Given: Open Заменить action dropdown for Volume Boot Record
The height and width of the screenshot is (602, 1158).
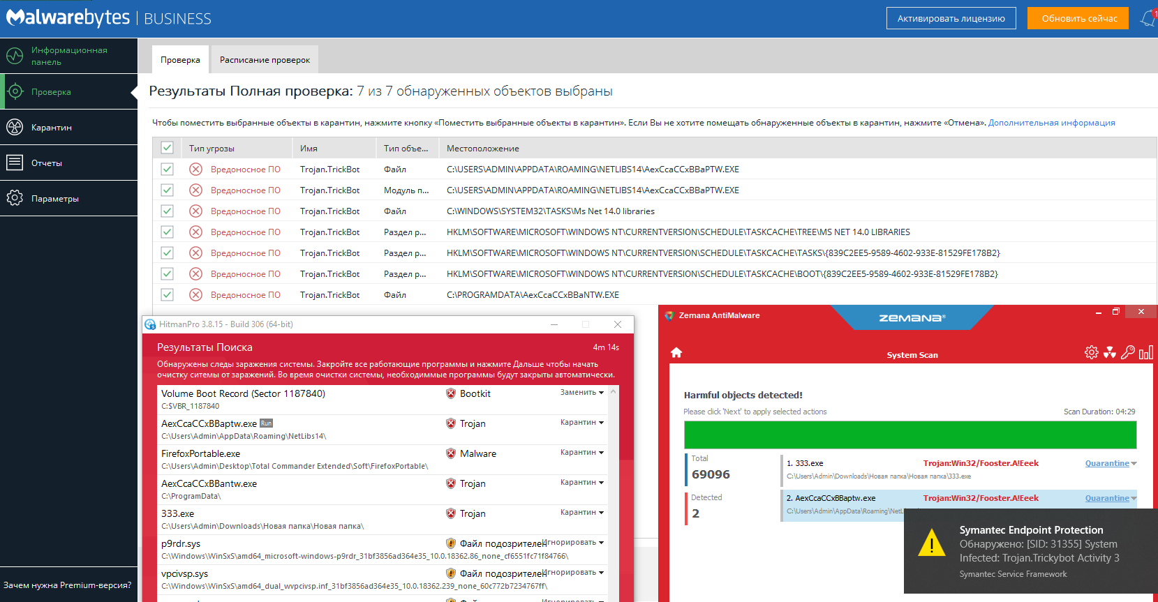Looking at the screenshot, I should 582,393.
